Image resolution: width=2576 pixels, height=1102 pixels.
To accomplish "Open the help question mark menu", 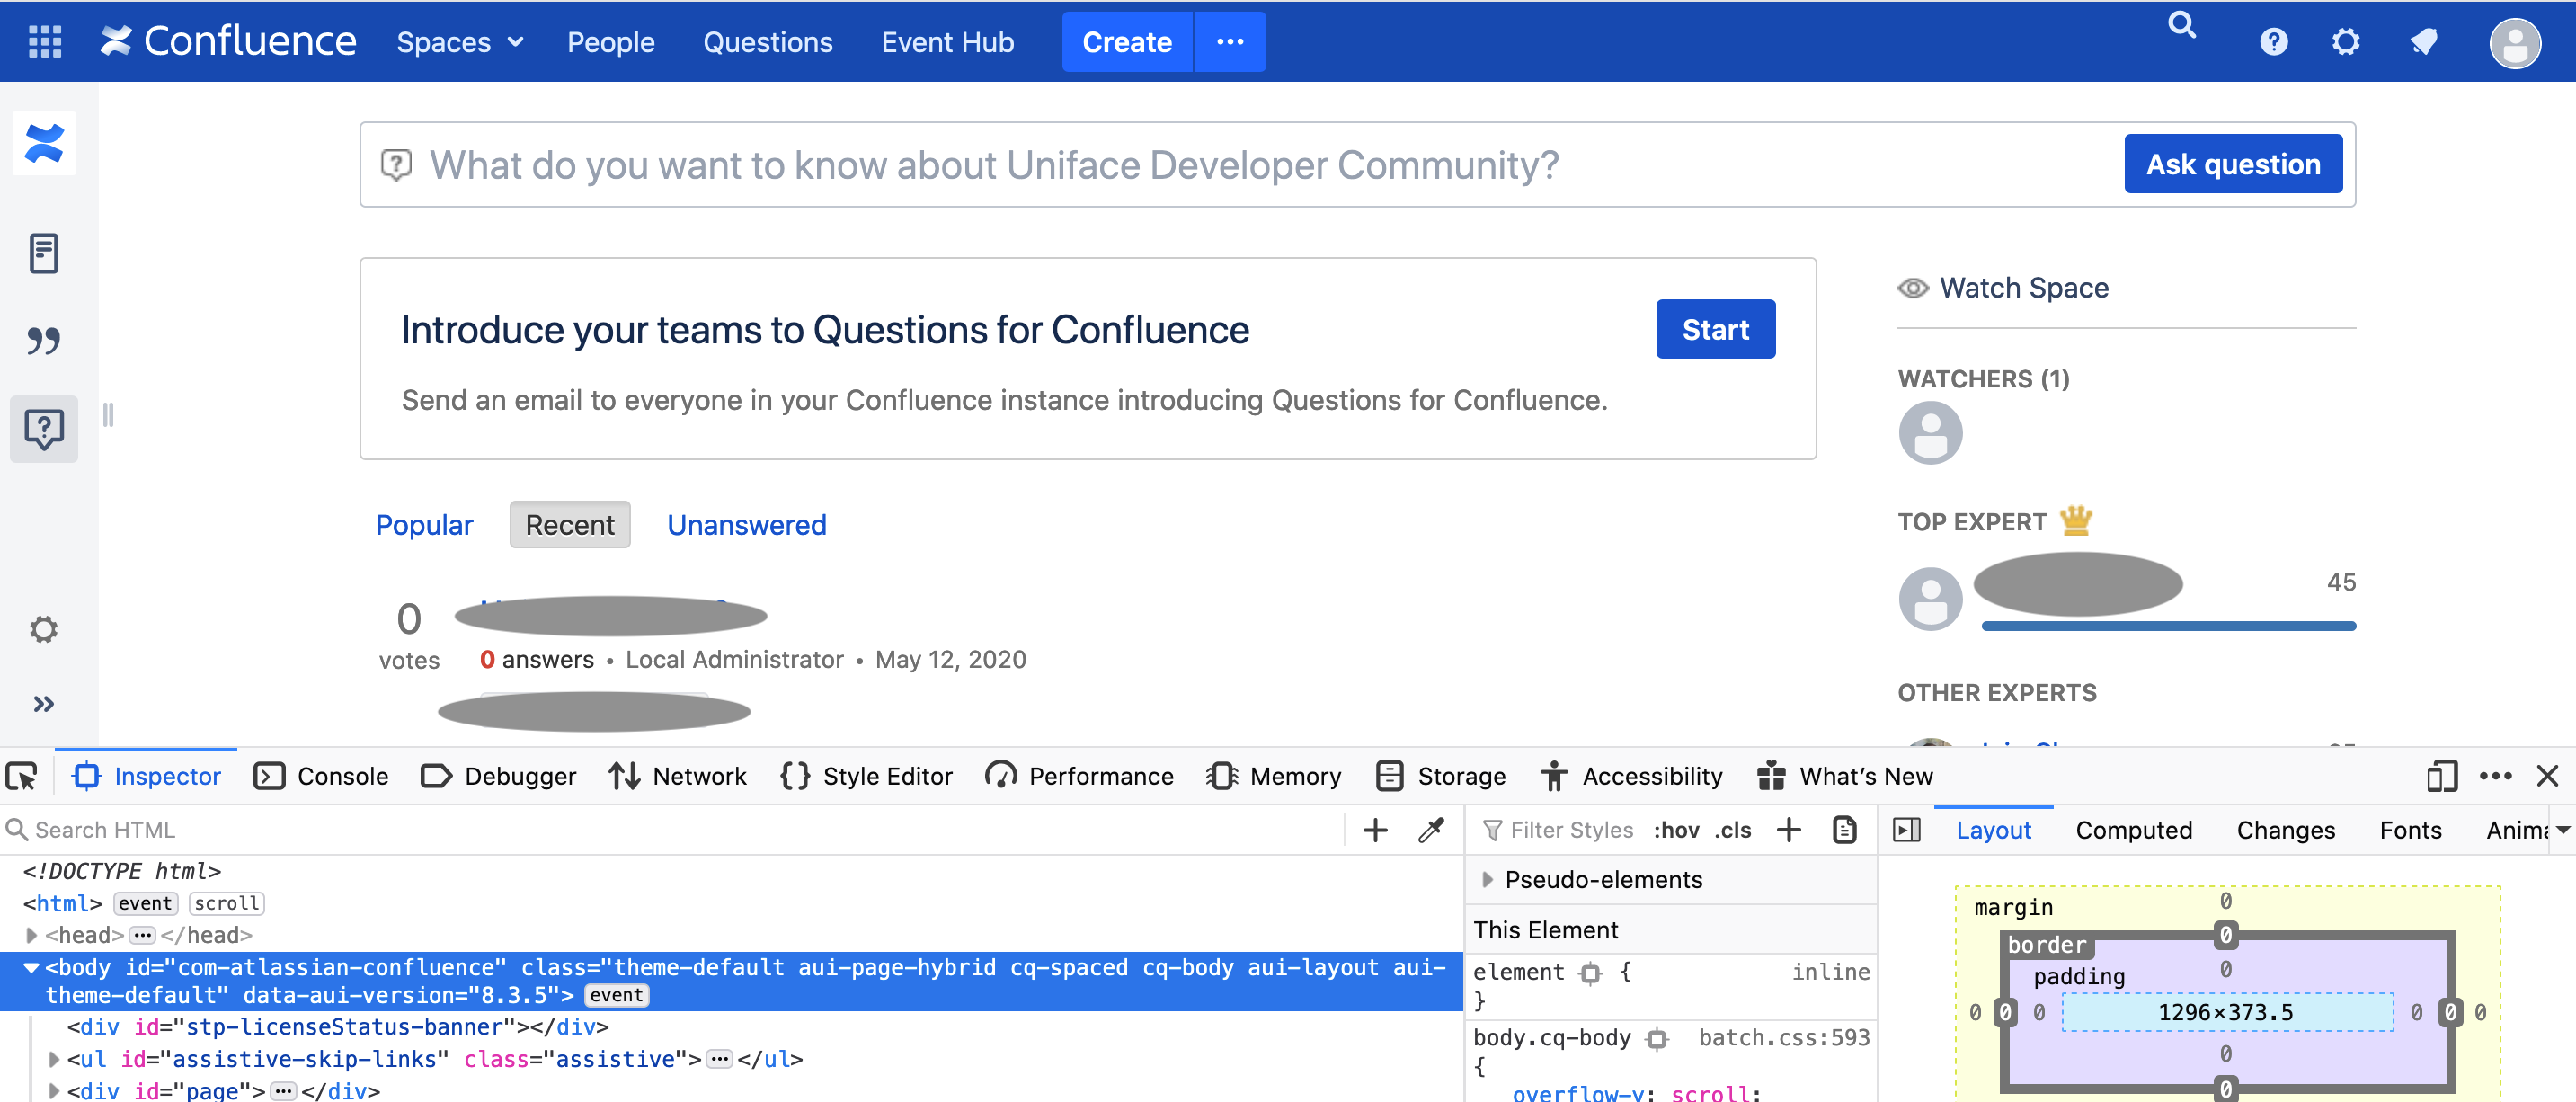I will (x=2273, y=42).
